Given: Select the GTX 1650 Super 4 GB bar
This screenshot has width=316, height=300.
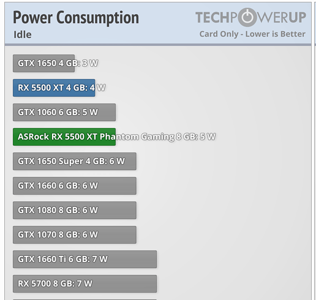Looking at the screenshot, I should 75,161.
